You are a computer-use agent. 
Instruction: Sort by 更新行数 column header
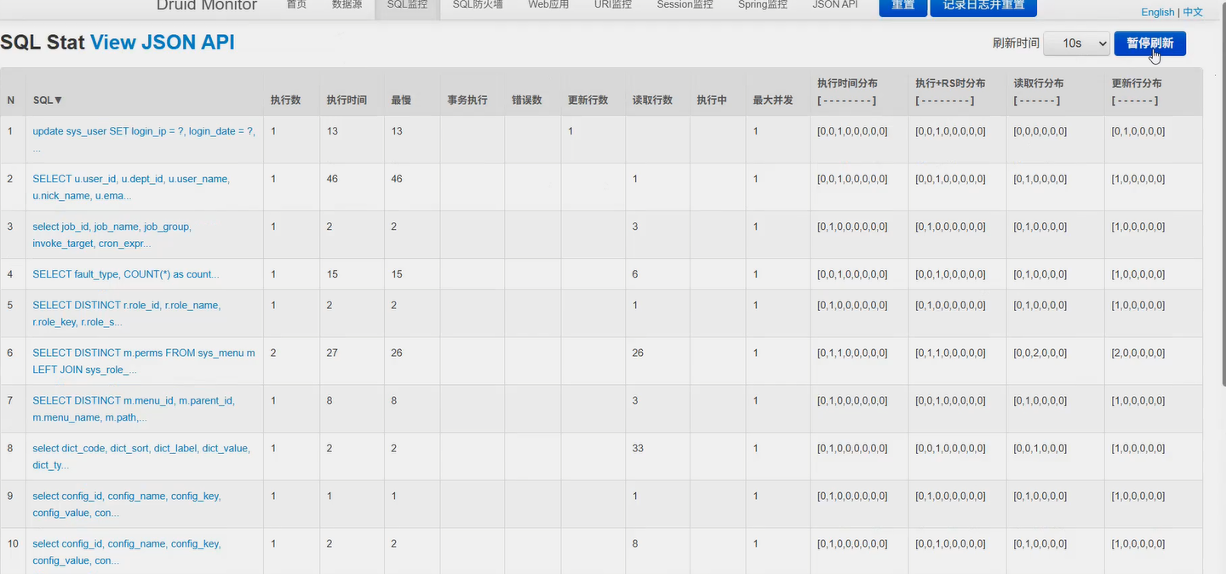pos(588,100)
